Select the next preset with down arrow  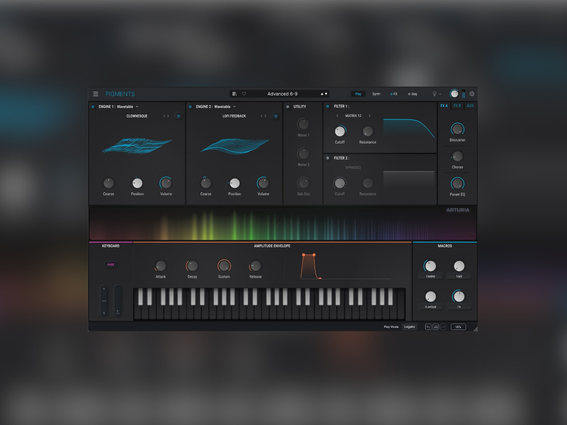tap(326, 94)
